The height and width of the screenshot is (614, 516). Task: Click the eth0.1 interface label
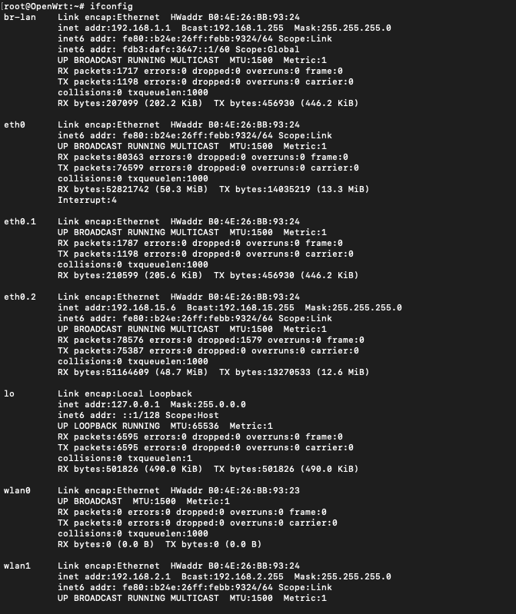(19, 221)
